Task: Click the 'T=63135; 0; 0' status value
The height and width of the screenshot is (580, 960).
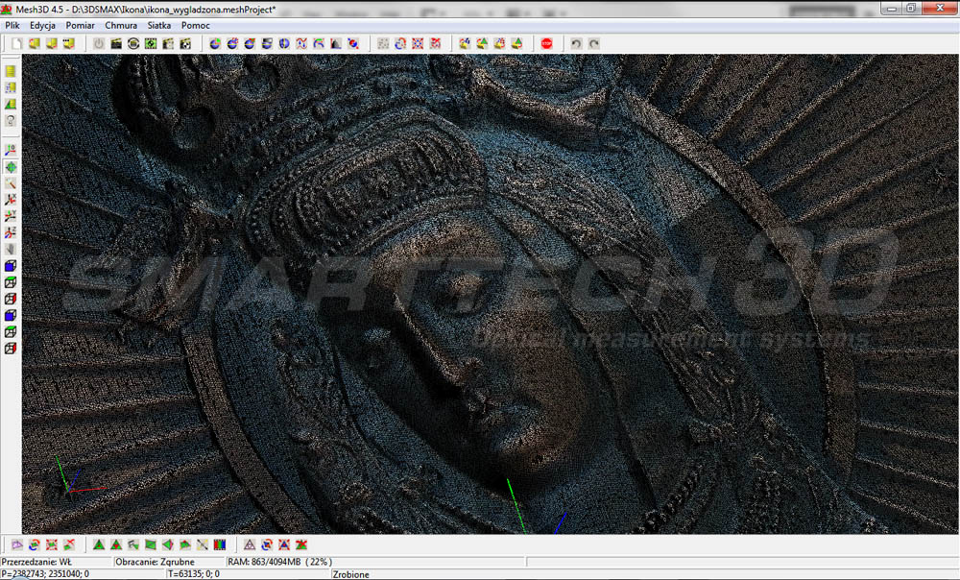Action: click(x=194, y=574)
